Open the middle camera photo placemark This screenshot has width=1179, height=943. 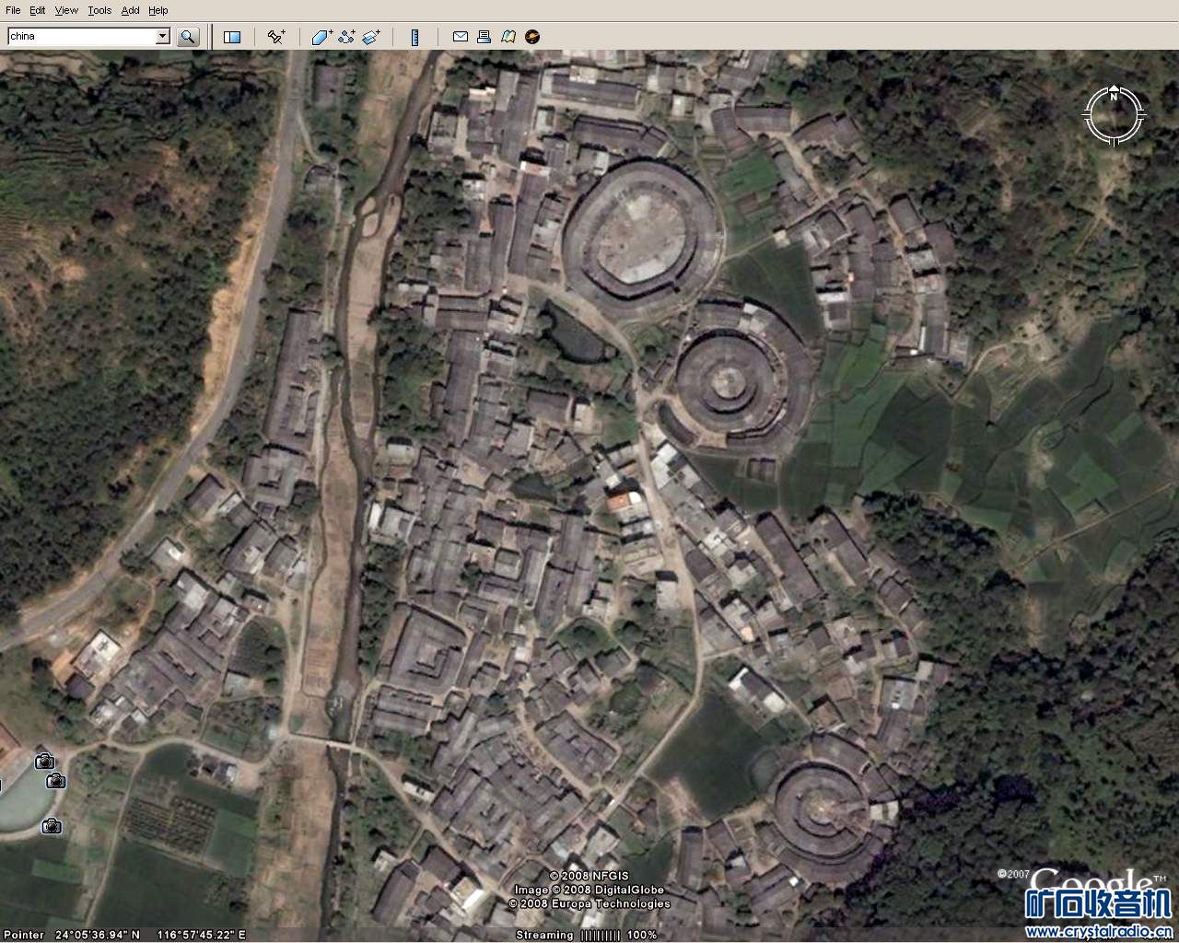pyautogui.click(x=56, y=781)
